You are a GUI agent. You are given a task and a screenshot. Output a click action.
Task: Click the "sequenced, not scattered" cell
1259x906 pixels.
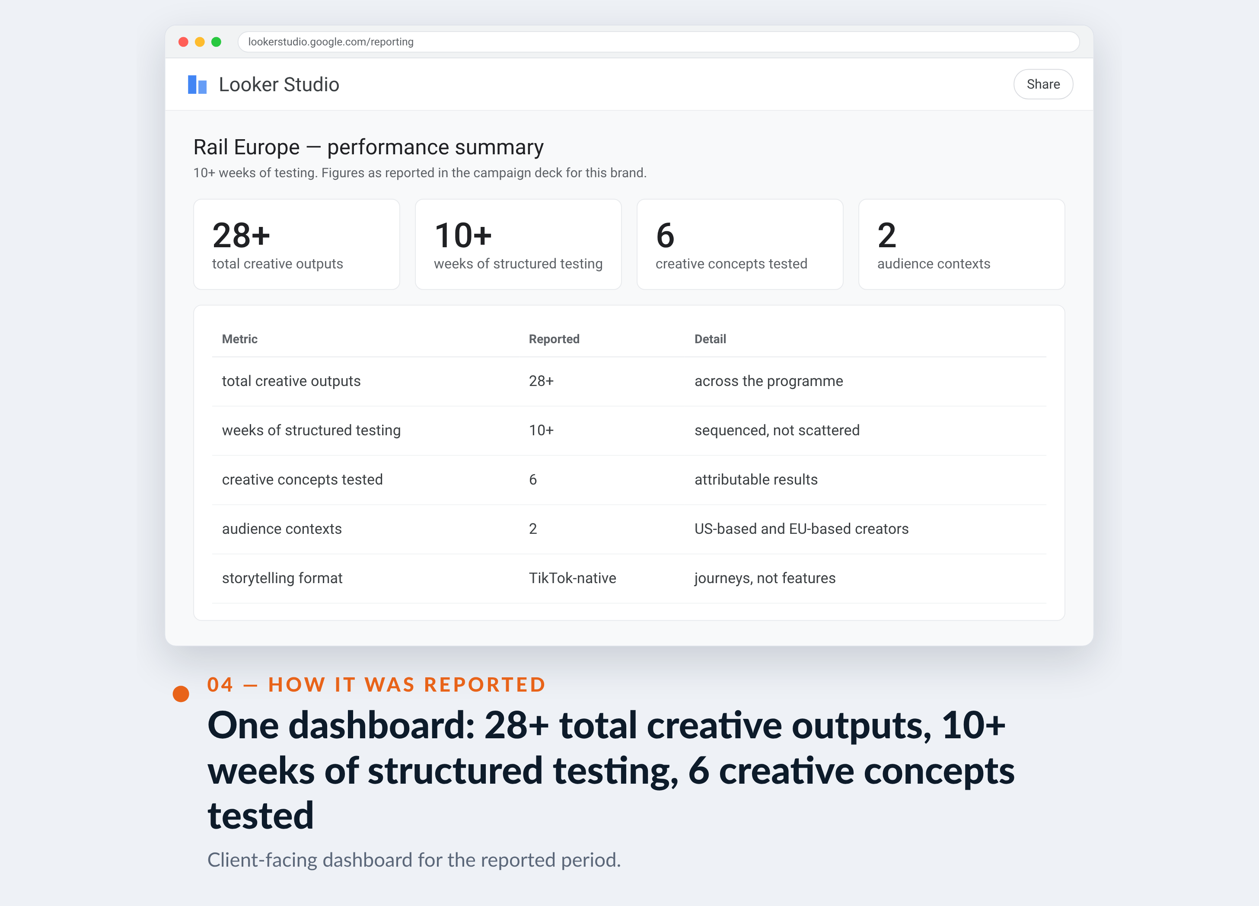click(x=777, y=430)
